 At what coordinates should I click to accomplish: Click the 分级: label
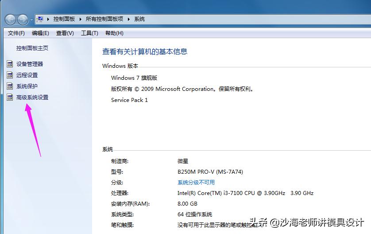(x=117, y=182)
